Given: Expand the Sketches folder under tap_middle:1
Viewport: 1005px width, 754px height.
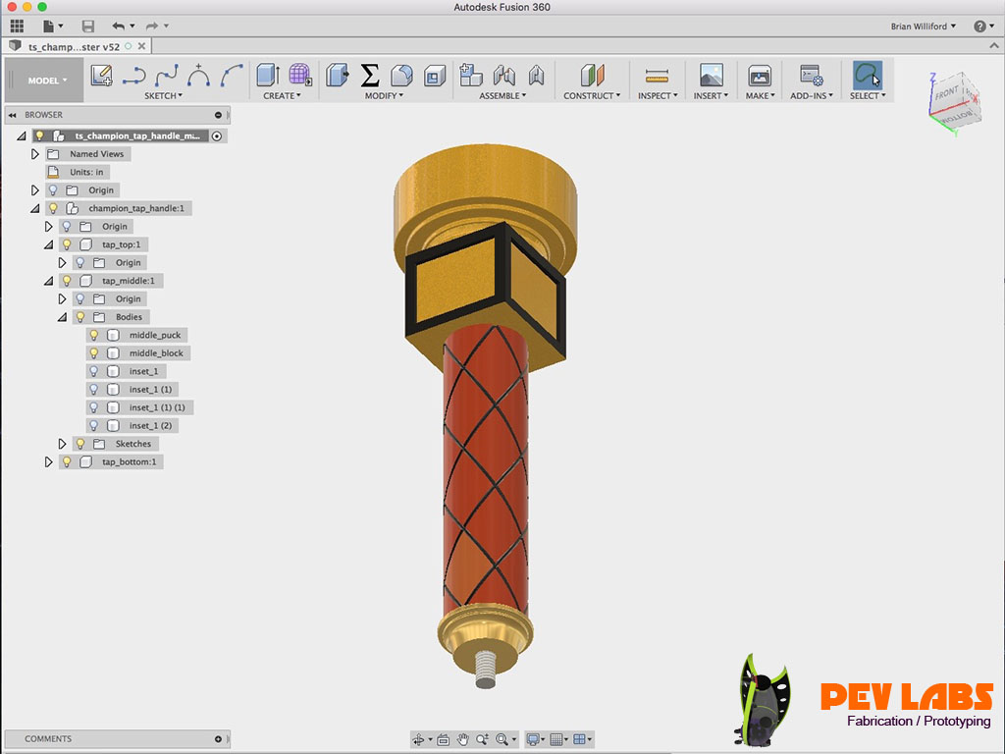Looking at the screenshot, I should pos(62,443).
